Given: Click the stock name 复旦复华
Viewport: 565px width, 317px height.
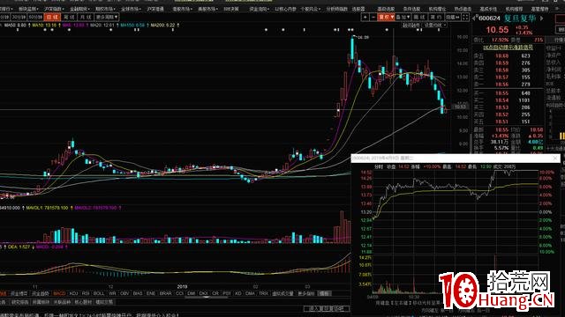Looking at the screenshot, I should pyautogui.click(x=520, y=18).
